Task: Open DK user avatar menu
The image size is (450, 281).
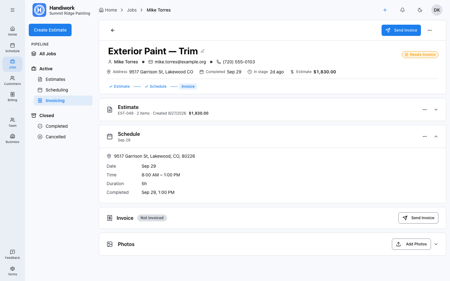Action: point(437,10)
